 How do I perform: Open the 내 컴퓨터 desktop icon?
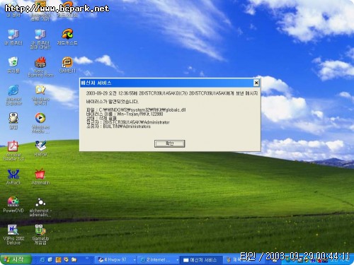[x=13, y=37]
